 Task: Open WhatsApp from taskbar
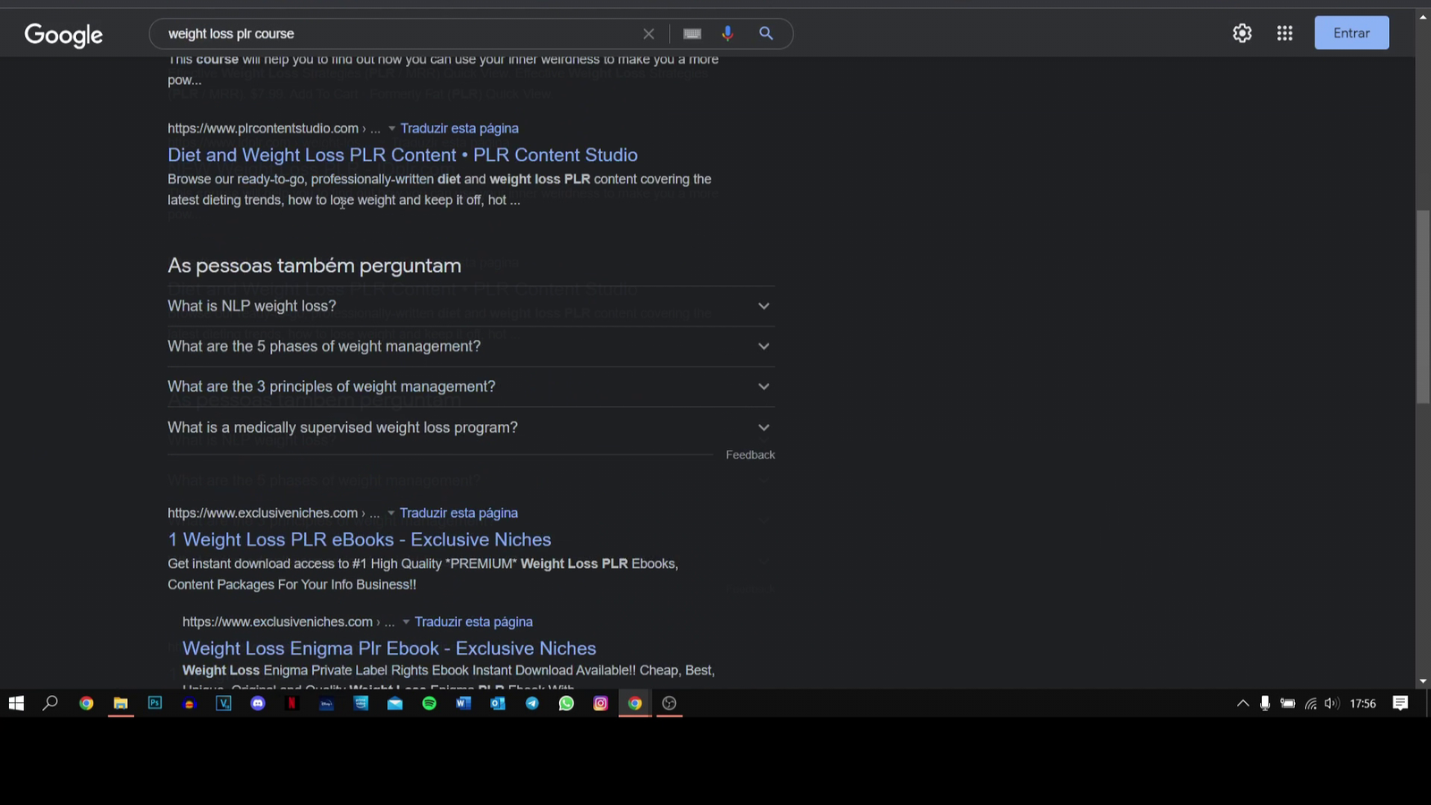pyautogui.click(x=566, y=703)
